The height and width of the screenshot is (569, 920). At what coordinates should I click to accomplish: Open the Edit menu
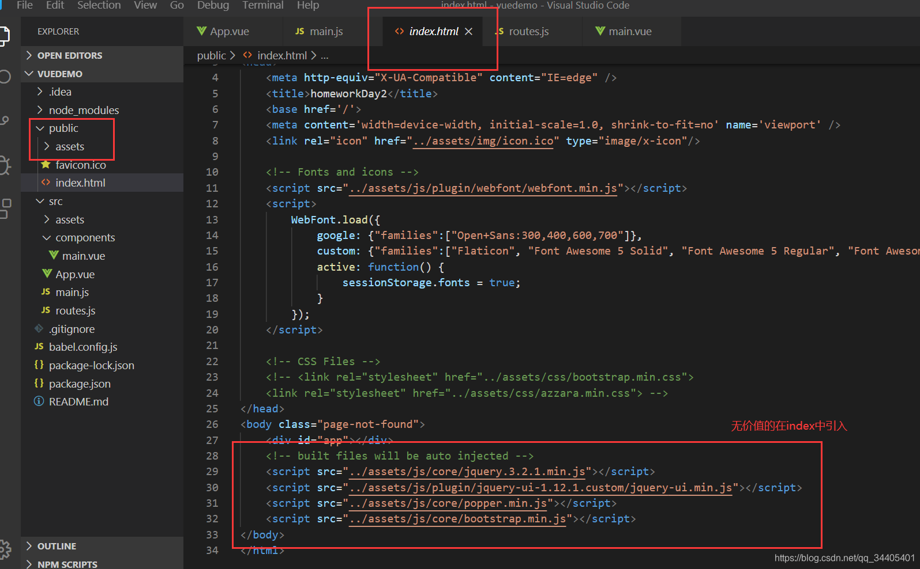(x=55, y=5)
